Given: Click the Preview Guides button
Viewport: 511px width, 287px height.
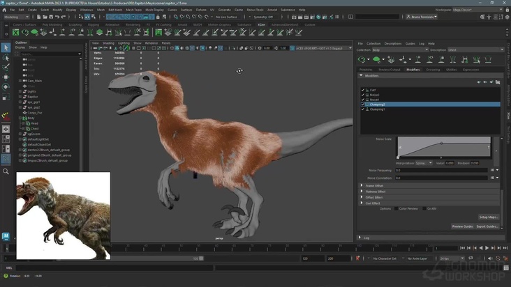Looking at the screenshot, I should (462, 226).
